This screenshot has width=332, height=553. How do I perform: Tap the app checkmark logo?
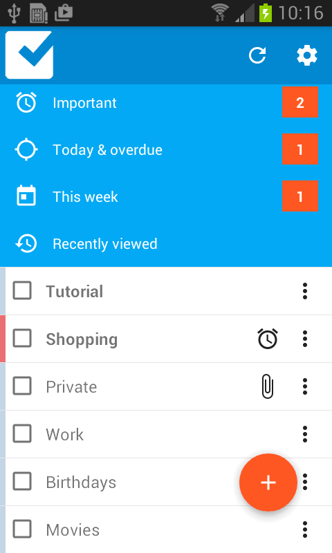(29, 55)
